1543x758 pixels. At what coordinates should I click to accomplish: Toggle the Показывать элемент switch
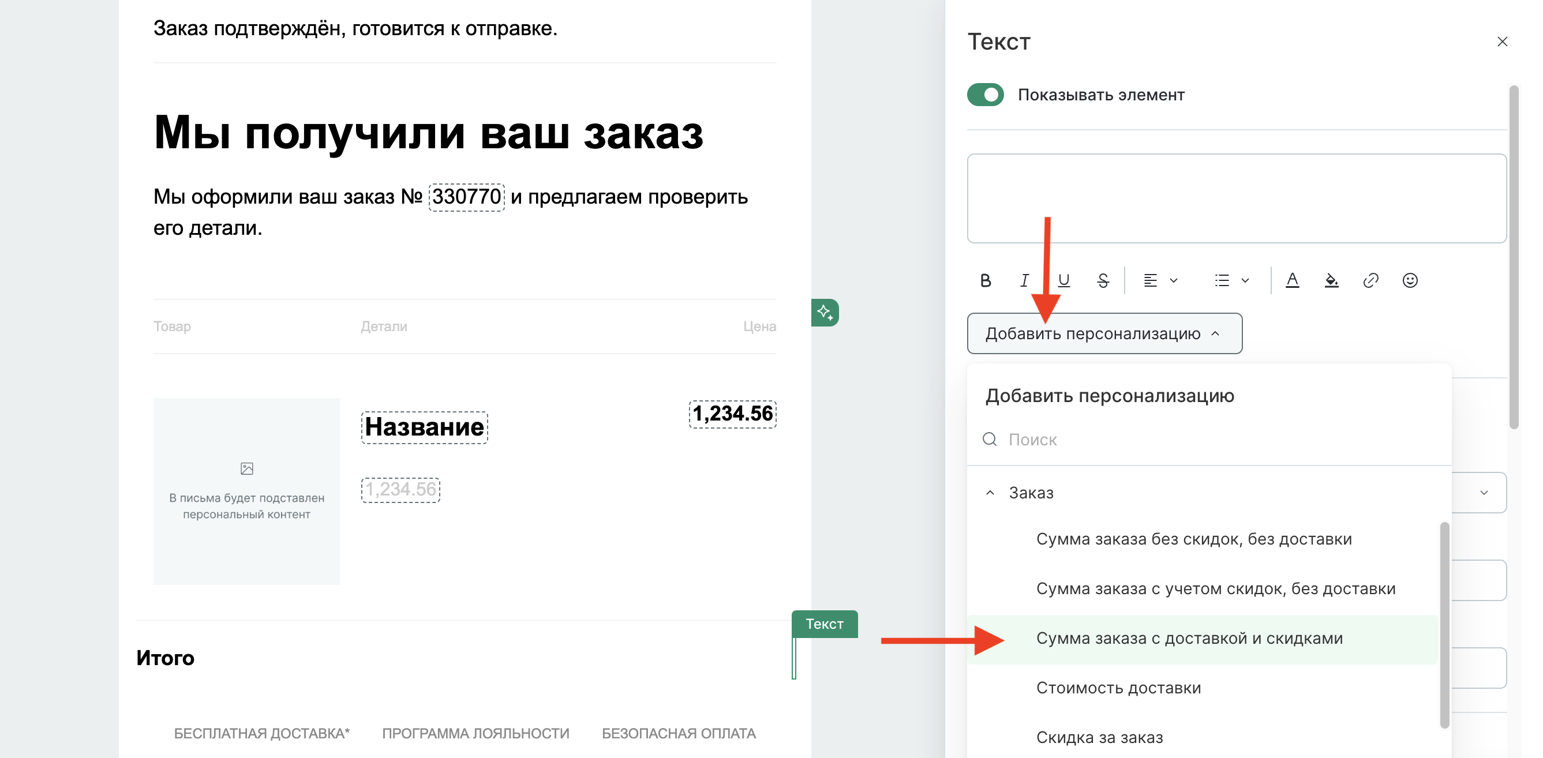pos(986,95)
